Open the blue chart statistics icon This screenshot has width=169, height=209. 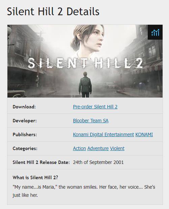[x=155, y=32]
